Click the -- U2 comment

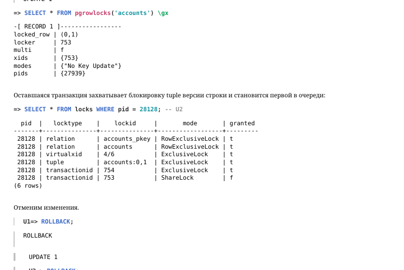pos(173,109)
